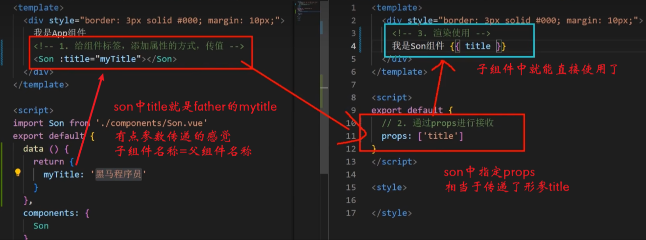Click the "components: {" line
Viewport: 646px width, 240px height.
(x=56, y=213)
